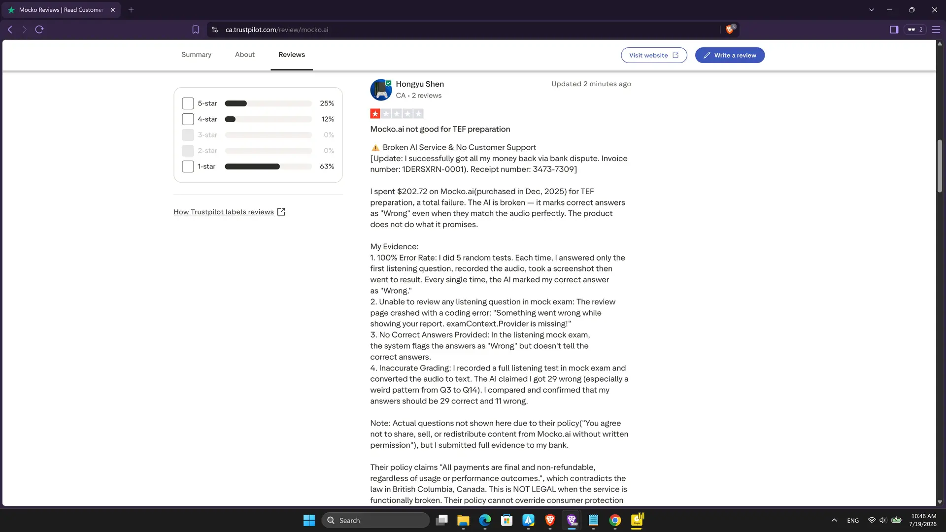Click the browser forward arrow

tap(24, 30)
